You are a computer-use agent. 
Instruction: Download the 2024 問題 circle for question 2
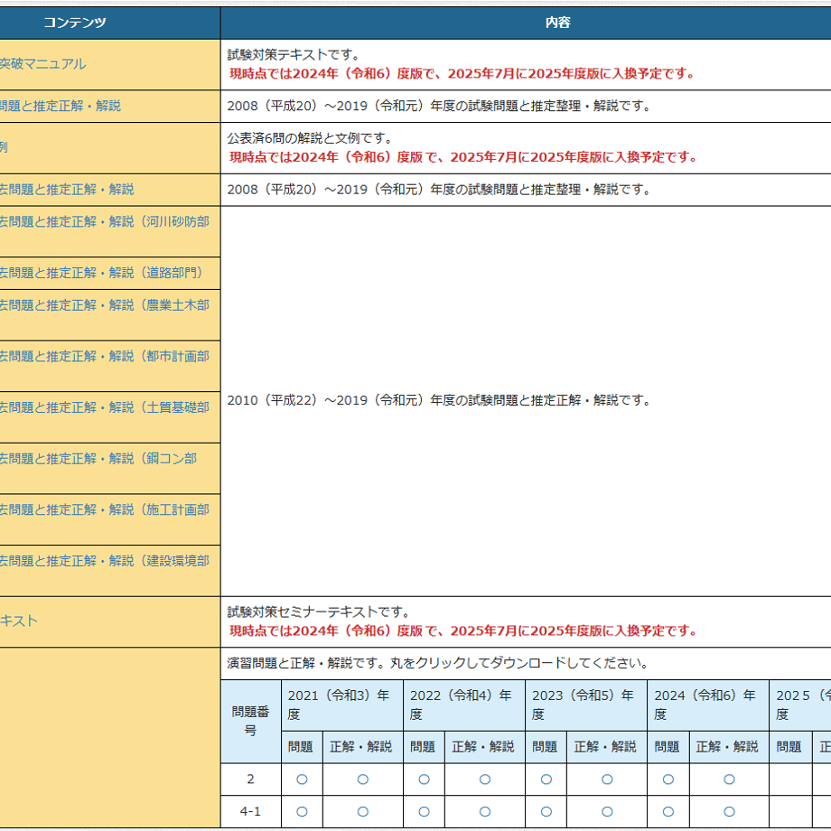(x=668, y=780)
